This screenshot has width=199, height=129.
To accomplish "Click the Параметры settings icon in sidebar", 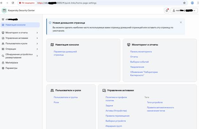I will [x=3, y=68].
